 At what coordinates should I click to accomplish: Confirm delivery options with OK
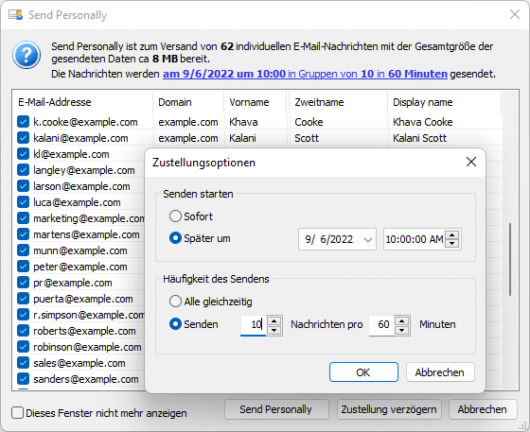pyautogui.click(x=363, y=372)
